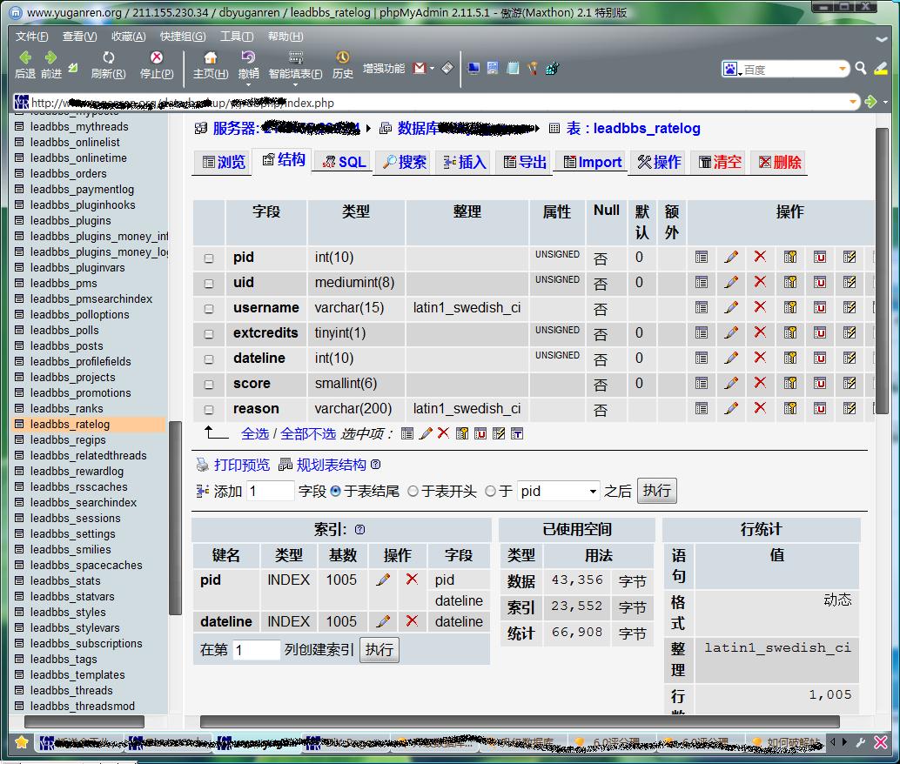Edit the pid index with pencil icon
This screenshot has height=764, width=900.
tap(383, 580)
